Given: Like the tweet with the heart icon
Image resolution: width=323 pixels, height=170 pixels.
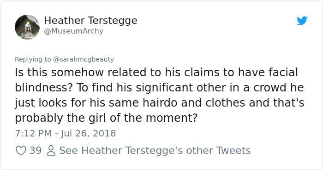Looking at the screenshot, I should 21,151.
